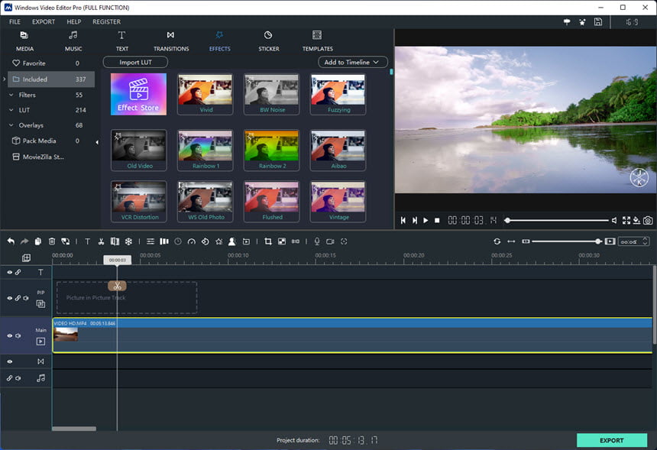Image resolution: width=657 pixels, height=450 pixels.
Task: Select the Favorite category
Action: coord(46,63)
